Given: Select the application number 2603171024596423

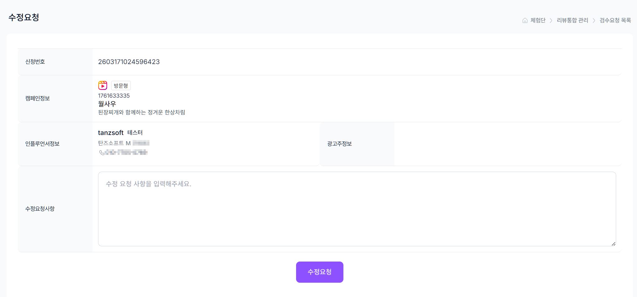Looking at the screenshot, I should 129,62.
